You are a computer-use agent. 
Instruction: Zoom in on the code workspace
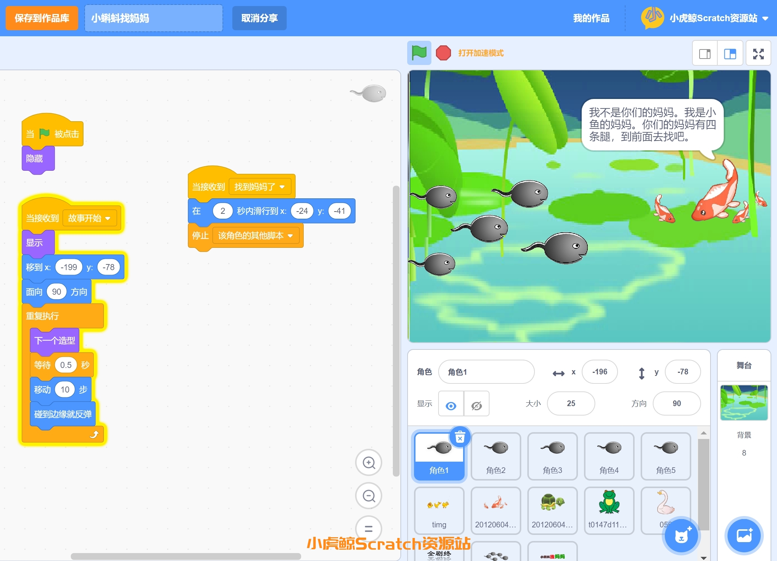tap(369, 462)
